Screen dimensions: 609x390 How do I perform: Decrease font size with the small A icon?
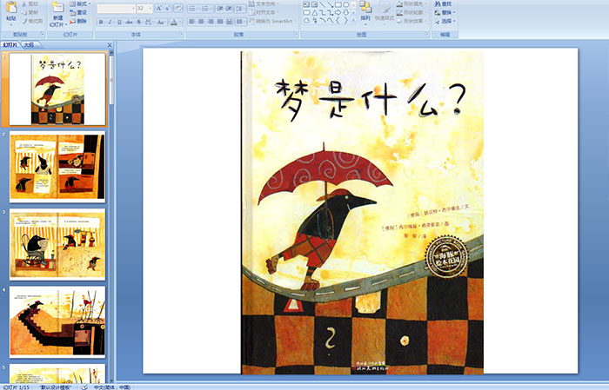pos(168,8)
